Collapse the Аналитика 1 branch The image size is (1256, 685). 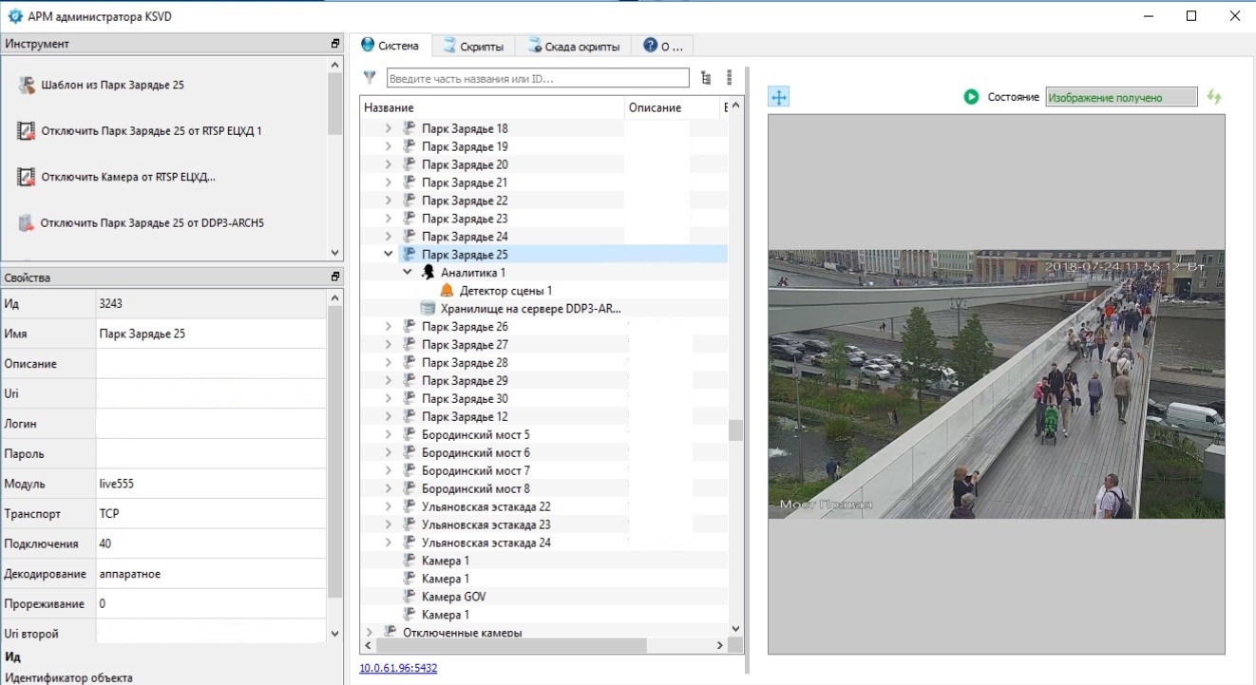point(406,272)
